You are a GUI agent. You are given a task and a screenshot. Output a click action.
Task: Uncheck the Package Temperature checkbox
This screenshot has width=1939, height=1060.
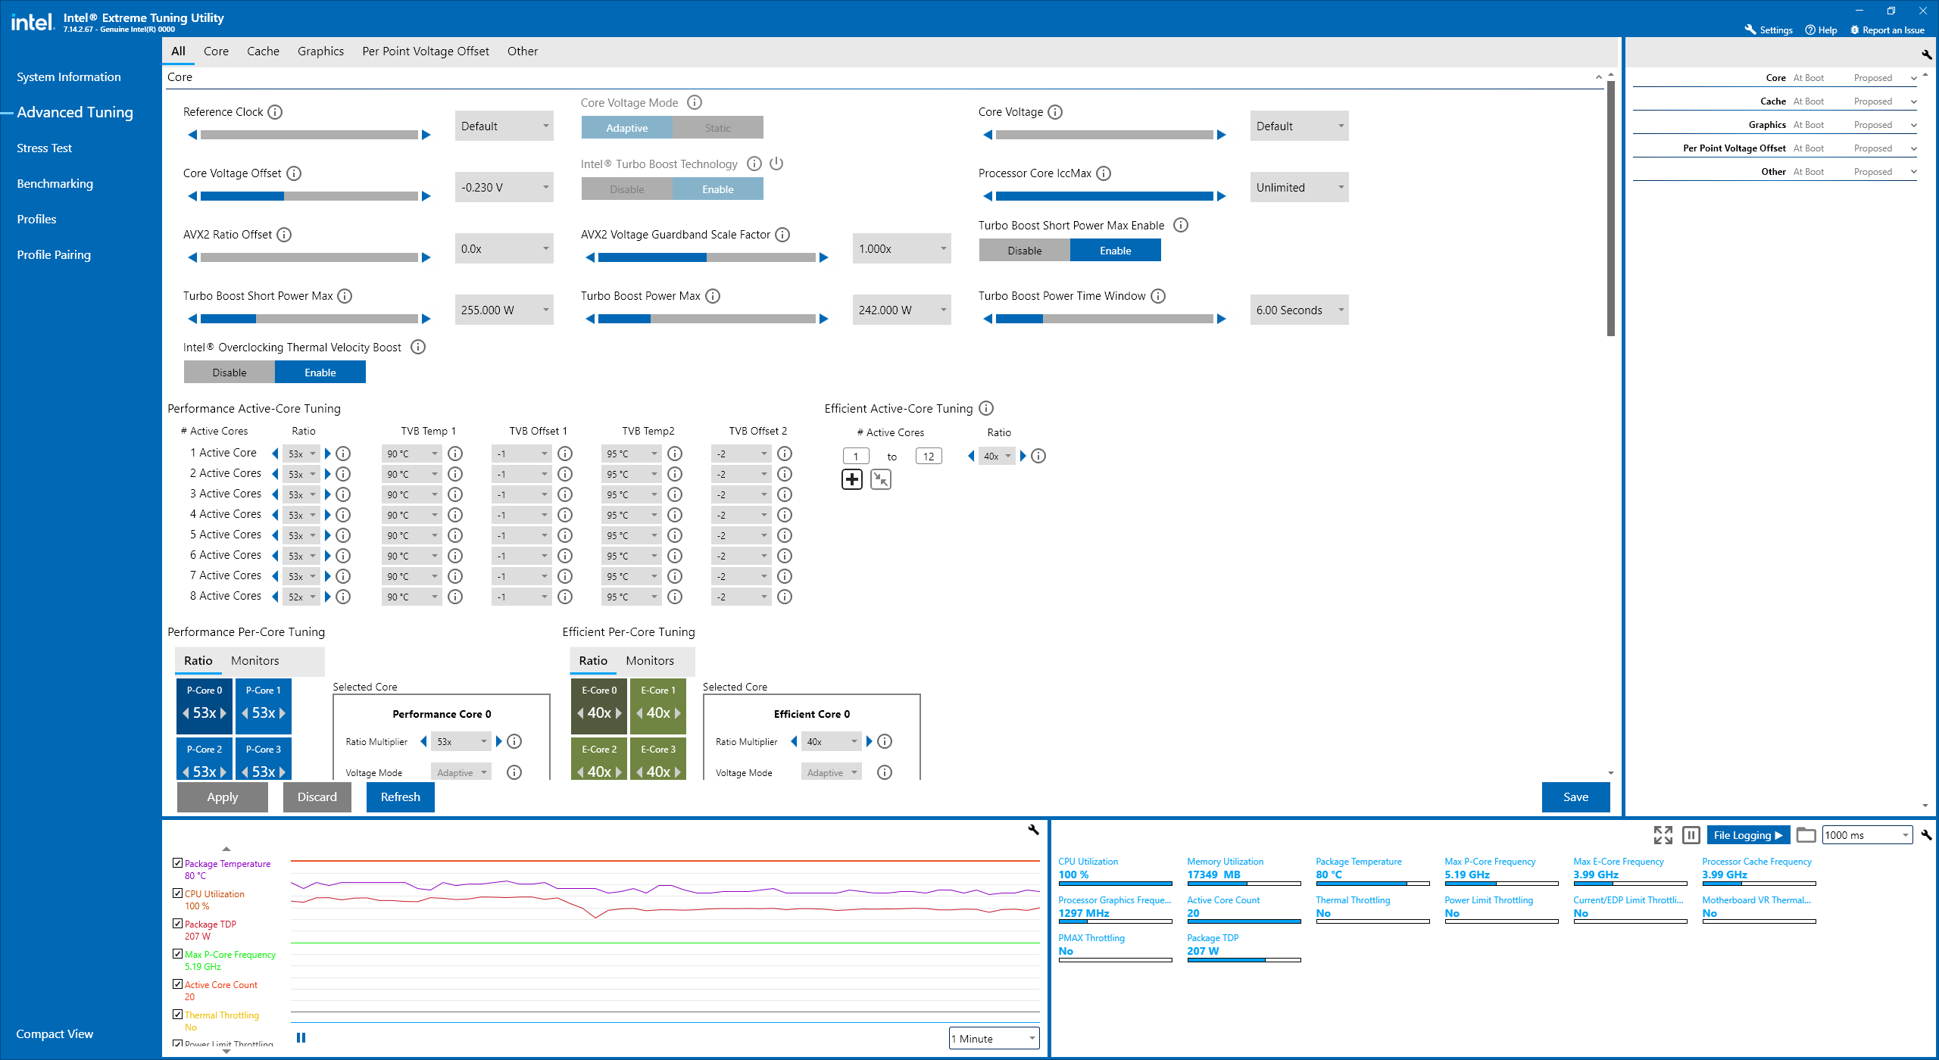[x=177, y=863]
